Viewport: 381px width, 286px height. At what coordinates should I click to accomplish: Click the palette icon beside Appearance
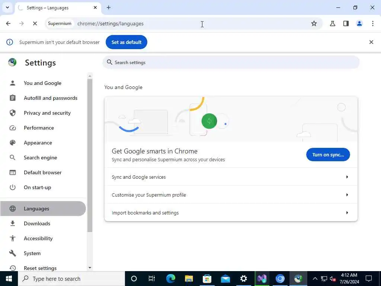tap(13, 143)
